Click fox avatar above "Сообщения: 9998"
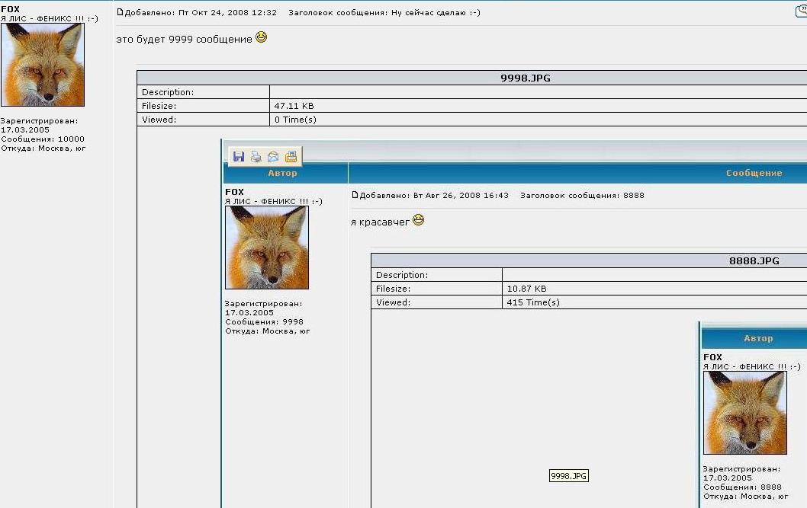Viewport: 807px width, 508px height. pyautogui.click(x=267, y=248)
